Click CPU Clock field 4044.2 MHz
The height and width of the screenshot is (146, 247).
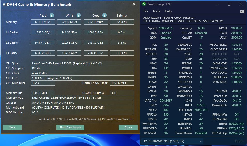pos(83,73)
